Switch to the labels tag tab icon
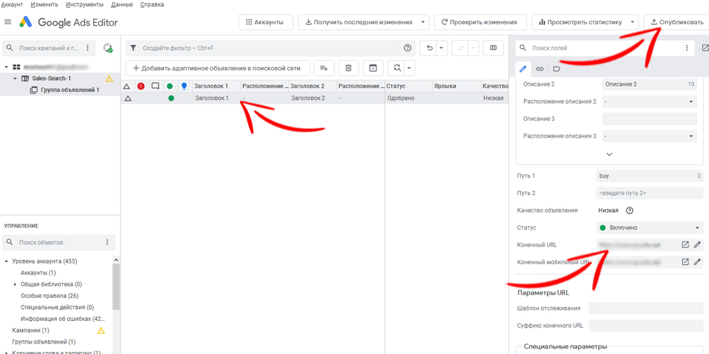This screenshot has height=354, width=709. pos(557,69)
